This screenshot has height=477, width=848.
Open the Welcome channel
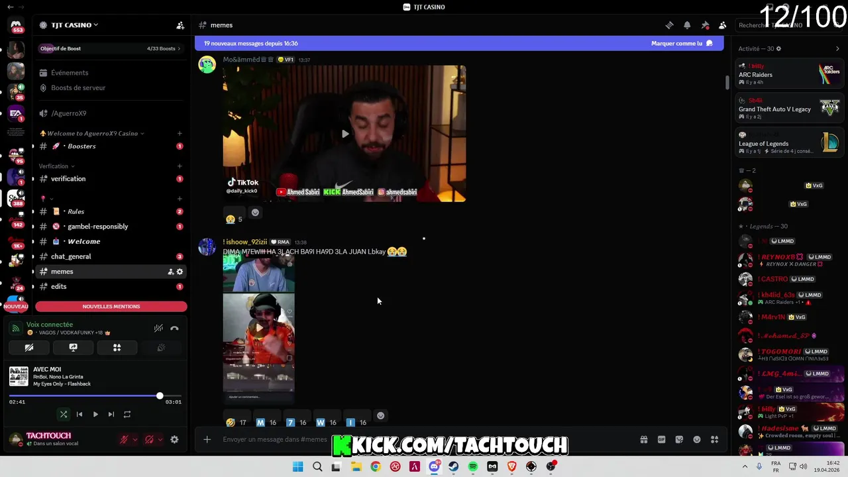(x=111, y=241)
